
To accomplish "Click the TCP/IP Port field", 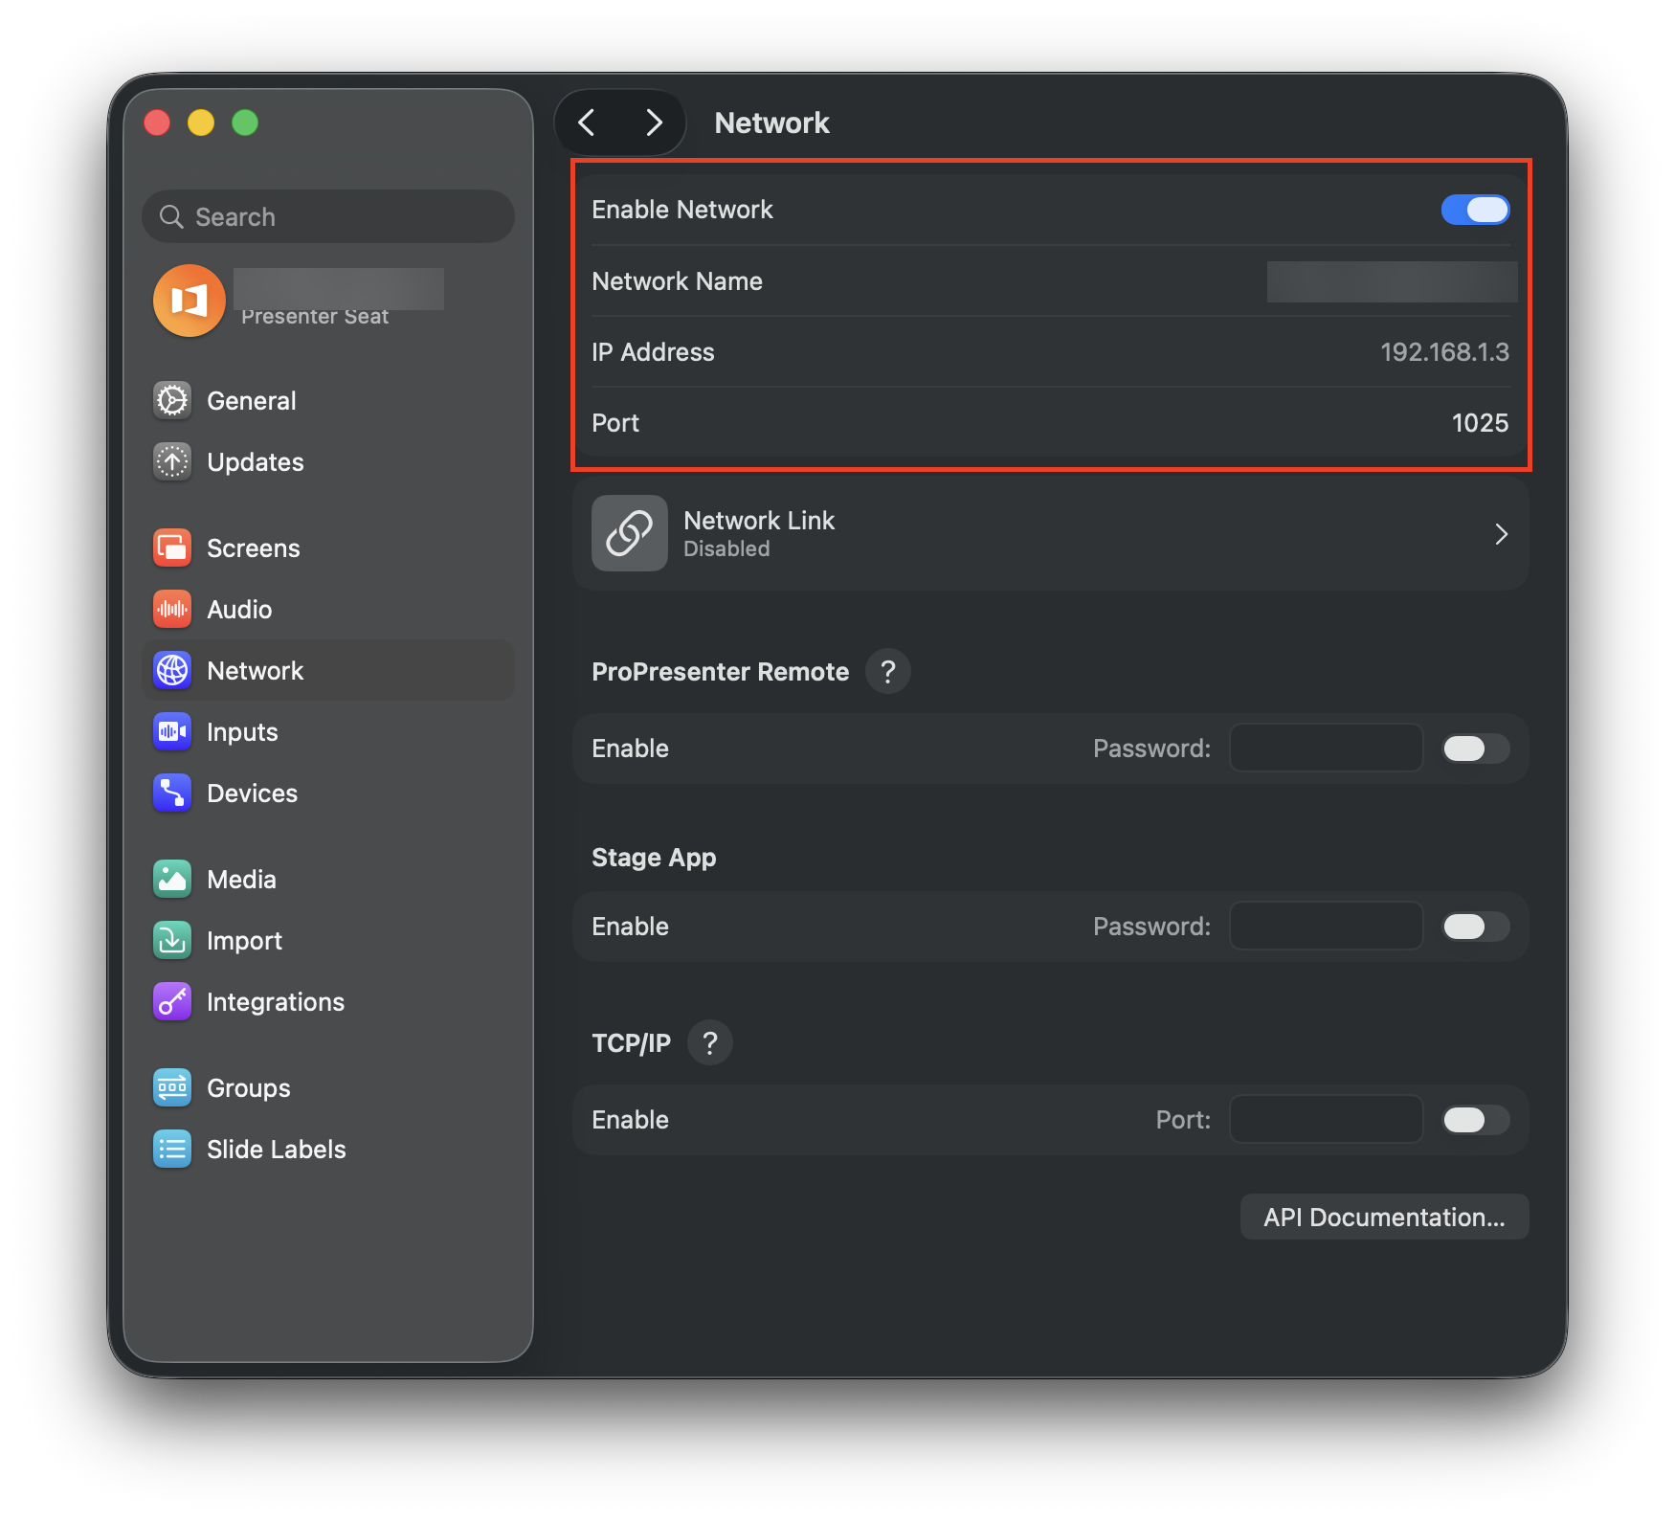I will coord(1326,1119).
